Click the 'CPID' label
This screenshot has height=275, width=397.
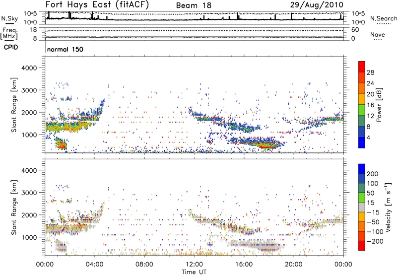coord(11,47)
